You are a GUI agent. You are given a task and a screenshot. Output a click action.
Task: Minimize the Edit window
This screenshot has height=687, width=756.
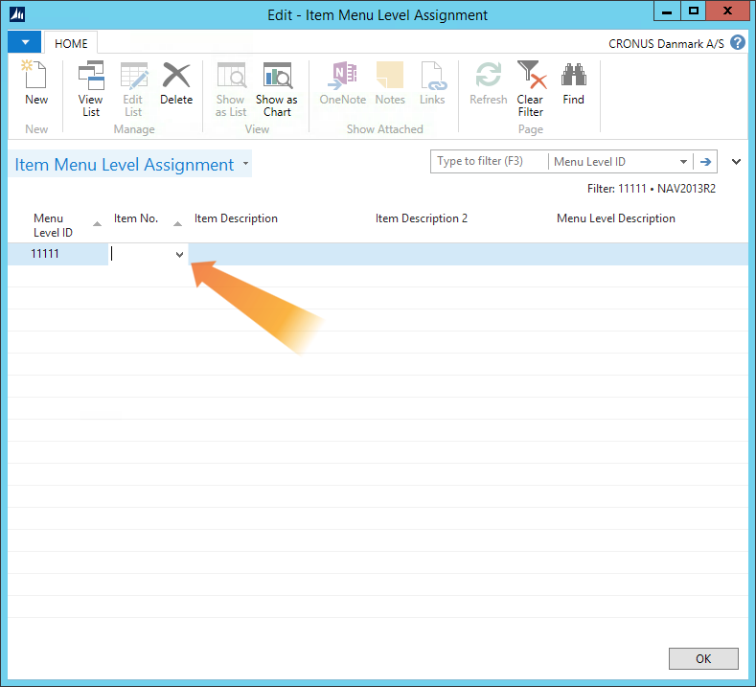pos(667,11)
